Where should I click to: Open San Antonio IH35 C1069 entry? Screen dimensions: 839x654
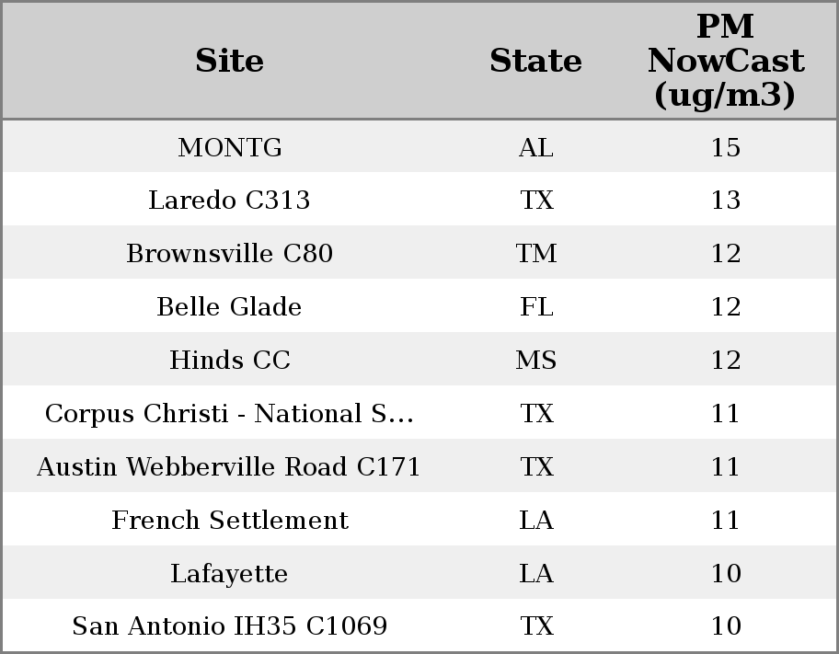tap(229, 626)
